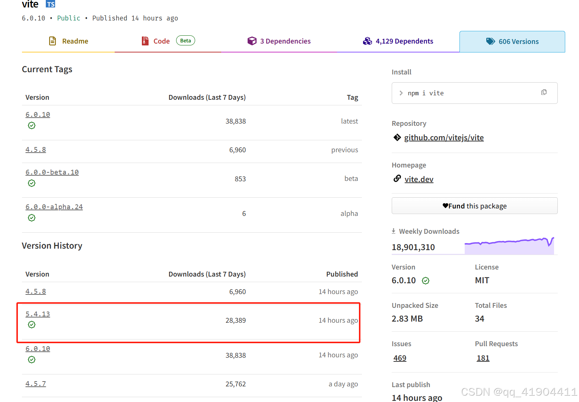Image resolution: width=579 pixels, height=402 pixels.
Task: Open the vite.dev homepage link
Action: [419, 179]
